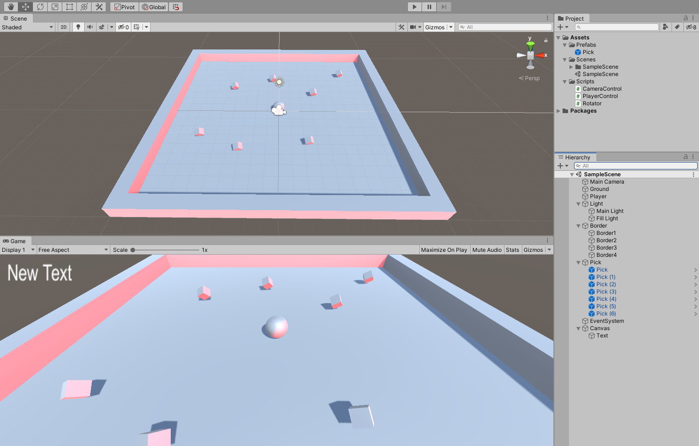Viewport: 699px width, 446px height.
Task: Open Scene Gizmos dropdown arrow
Action: click(451, 27)
